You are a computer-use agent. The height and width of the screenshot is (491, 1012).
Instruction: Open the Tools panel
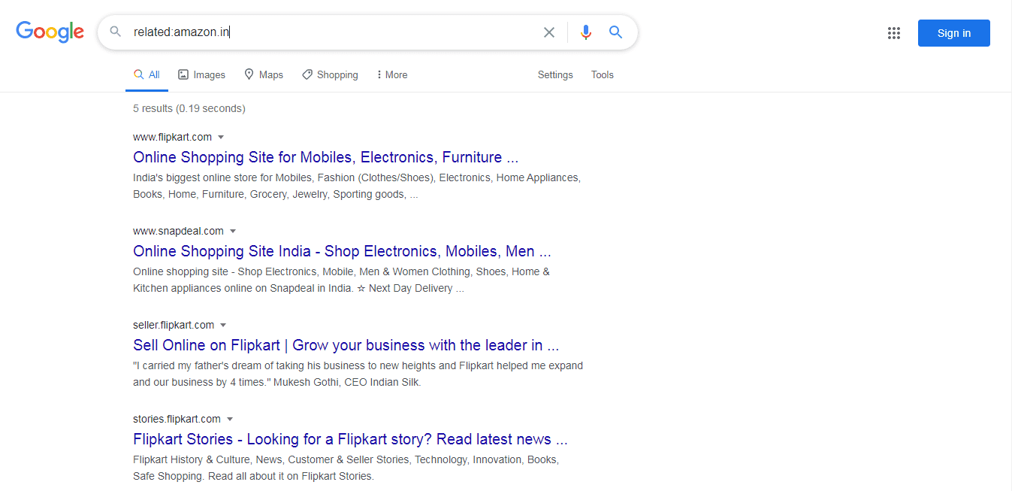click(x=602, y=74)
